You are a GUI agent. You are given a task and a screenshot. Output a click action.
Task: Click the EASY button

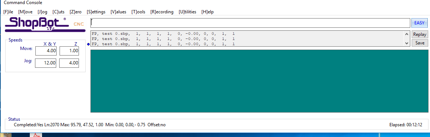click(x=419, y=23)
